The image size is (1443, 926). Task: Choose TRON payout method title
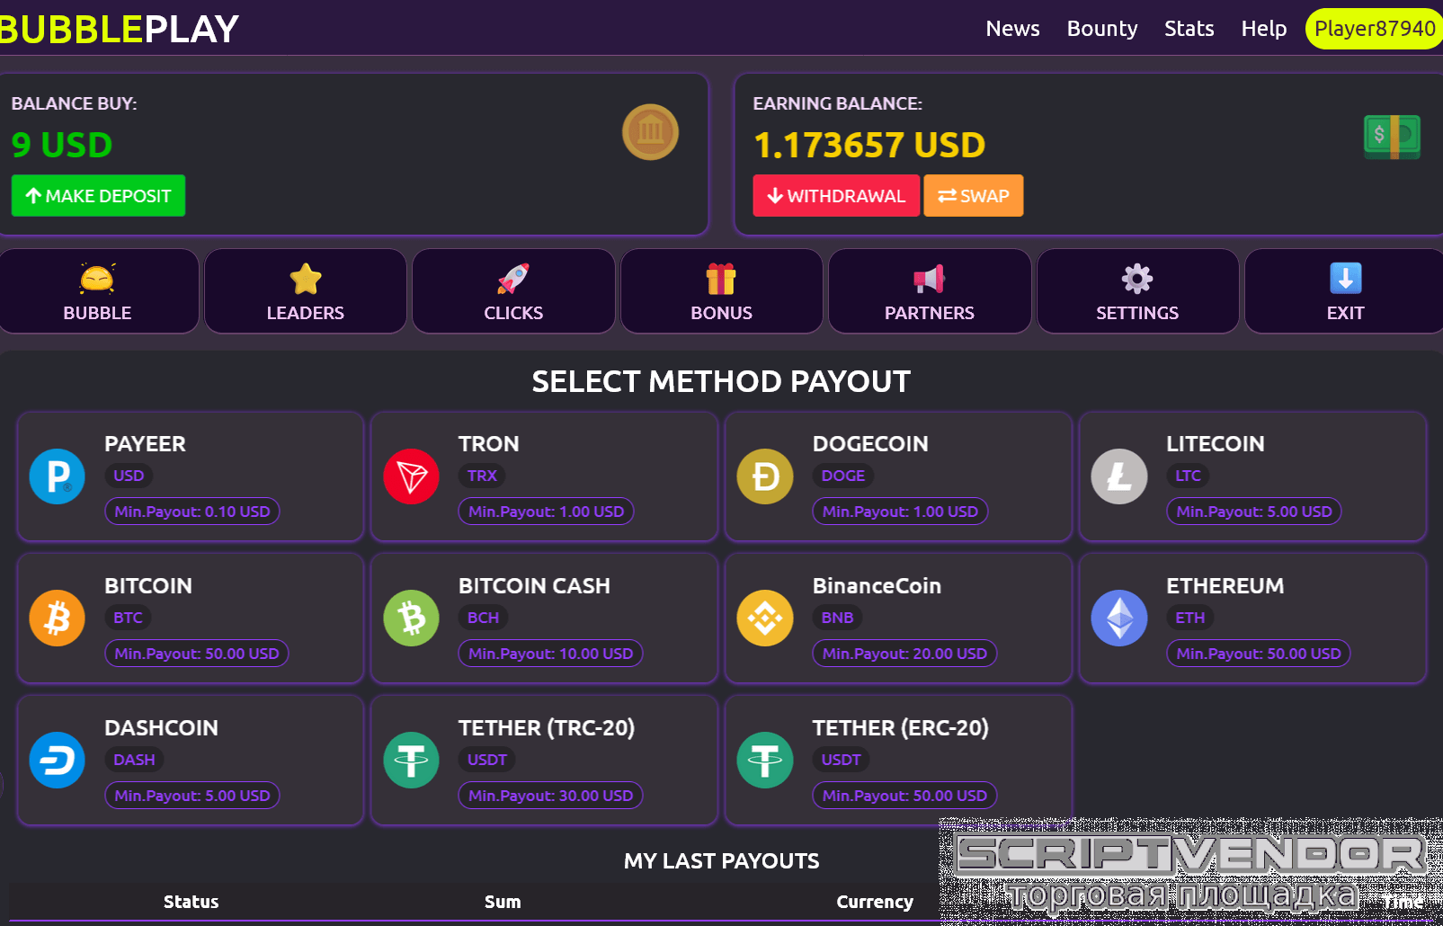click(488, 444)
